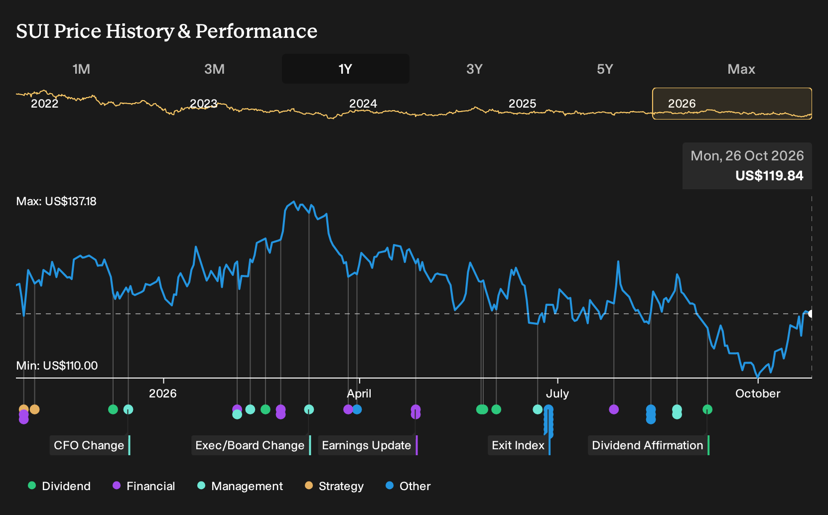Open the CFO Change event label

(90, 445)
